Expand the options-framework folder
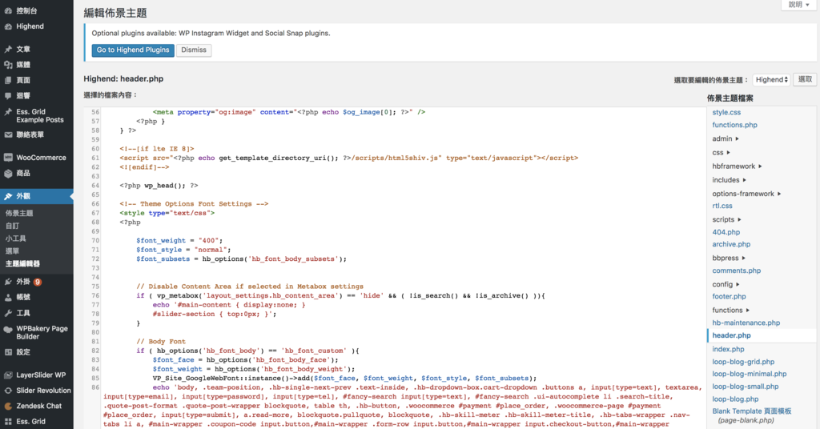This screenshot has width=820, height=429. [746, 194]
